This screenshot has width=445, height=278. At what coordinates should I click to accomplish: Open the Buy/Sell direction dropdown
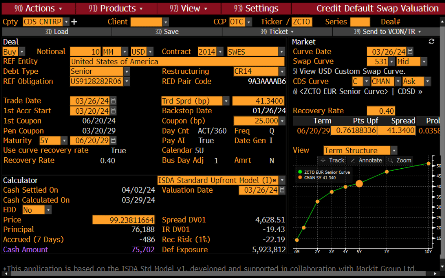22,52
